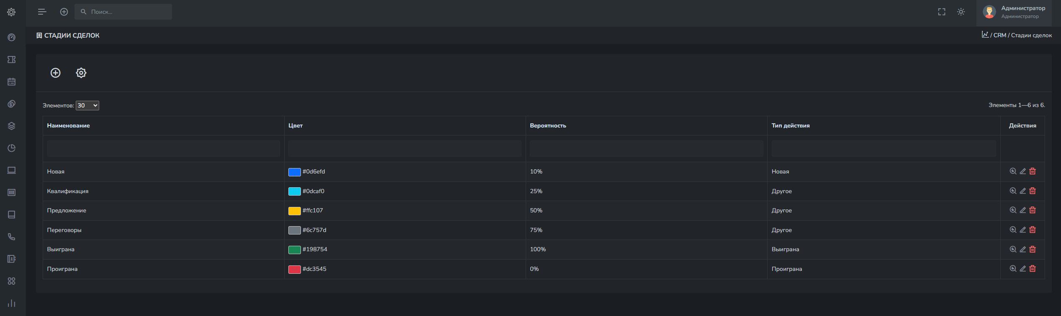Sort by the Наименование column header

coord(68,125)
